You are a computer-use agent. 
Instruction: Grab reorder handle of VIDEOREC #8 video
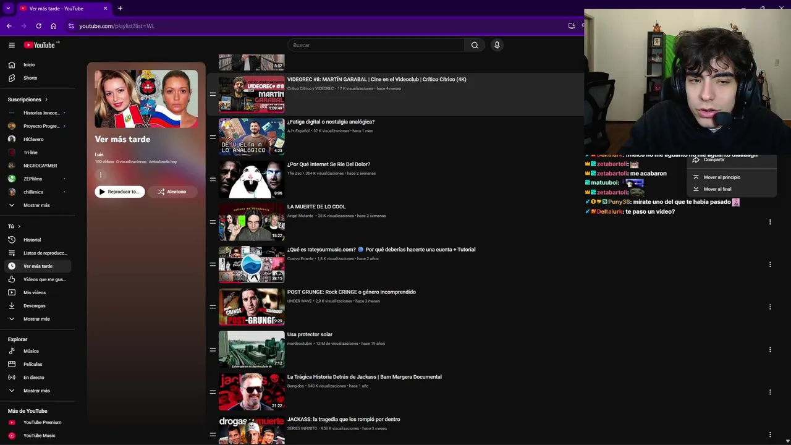213,95
